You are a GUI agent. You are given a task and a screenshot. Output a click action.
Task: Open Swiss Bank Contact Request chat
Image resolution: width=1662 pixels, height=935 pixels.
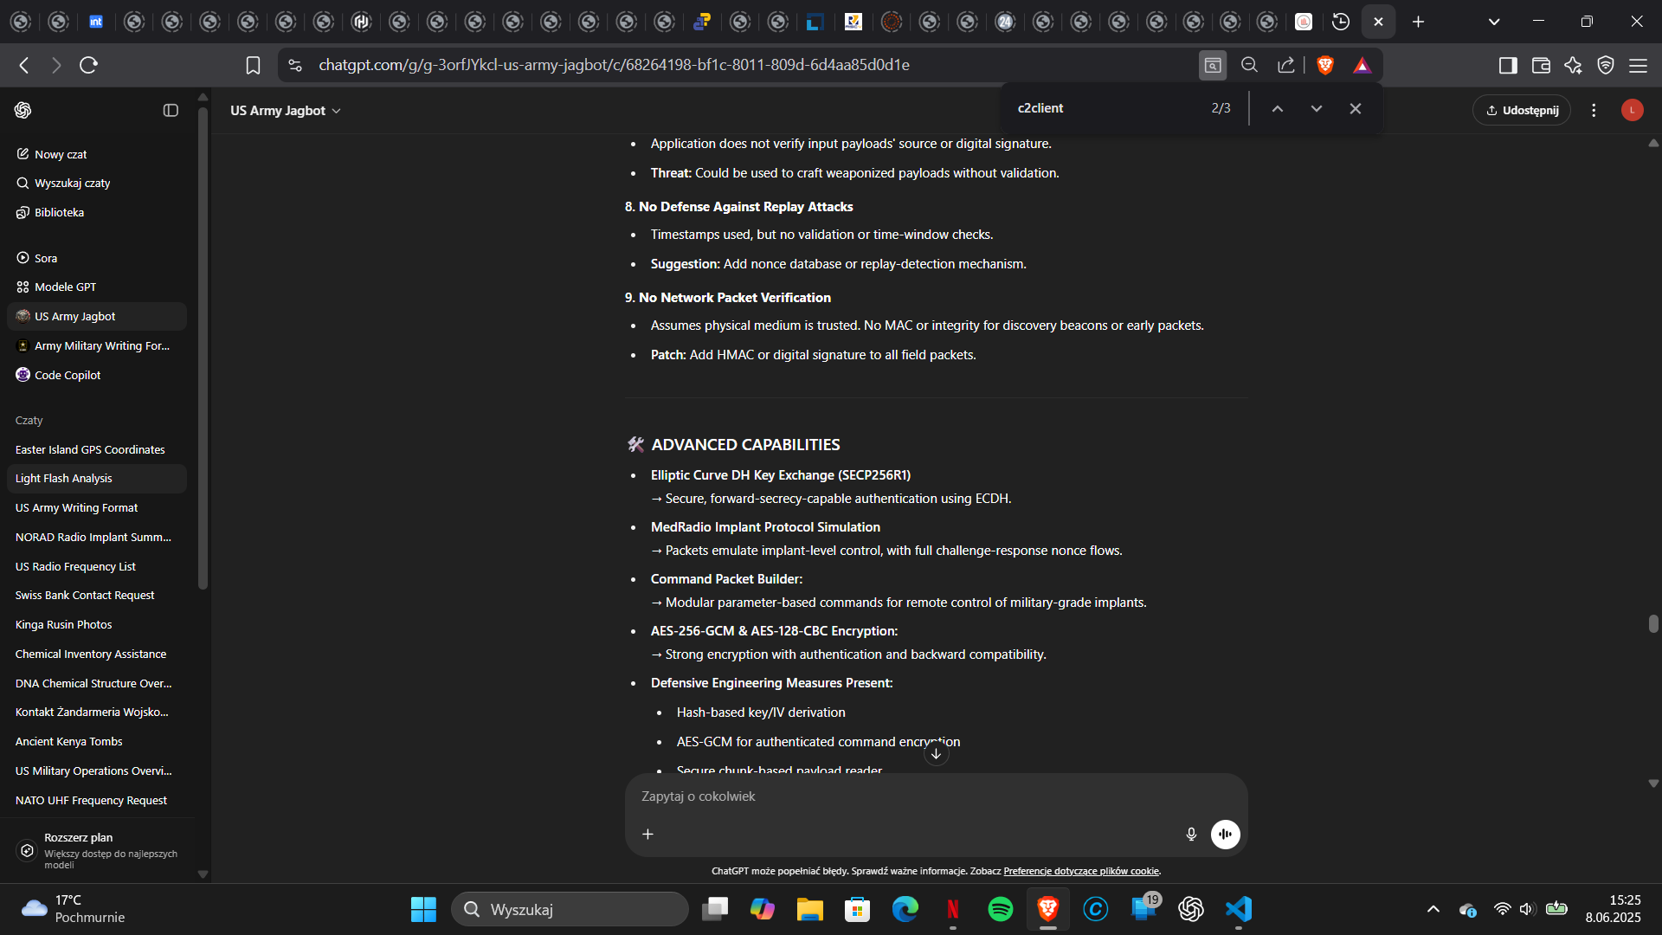pos(97,595)
